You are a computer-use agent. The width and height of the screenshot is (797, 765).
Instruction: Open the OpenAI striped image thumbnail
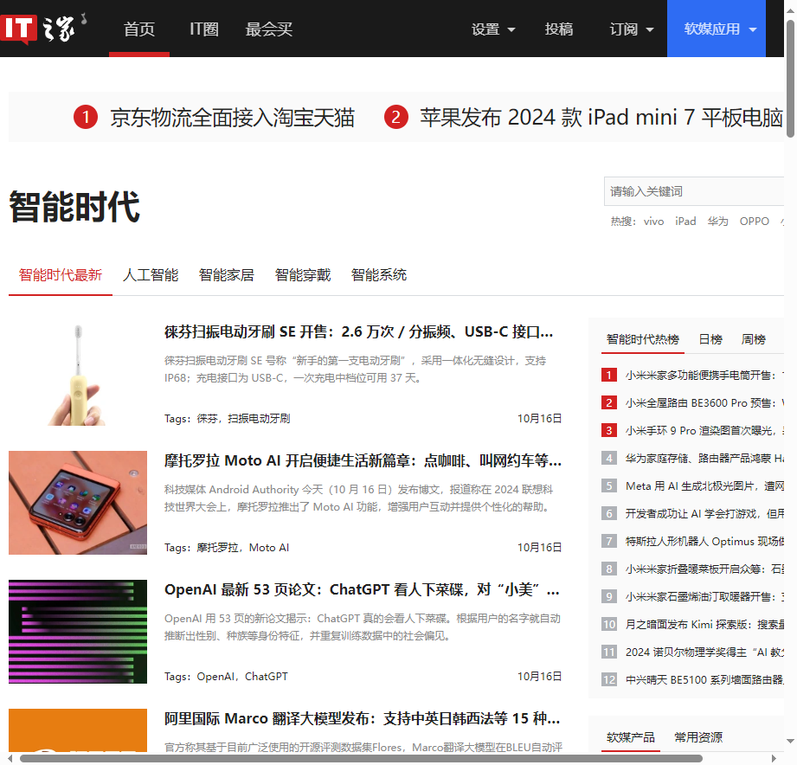click(x=78, y=632)
